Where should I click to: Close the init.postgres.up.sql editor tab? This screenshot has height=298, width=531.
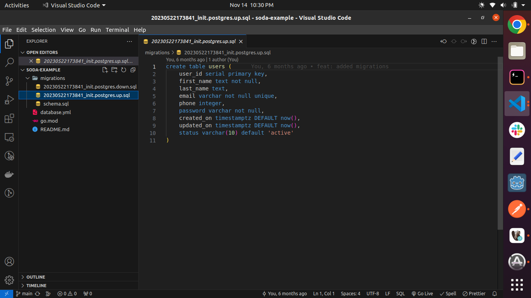coord(241,42)
